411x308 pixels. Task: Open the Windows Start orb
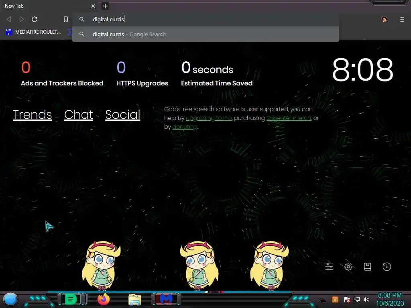pos(10,299)
